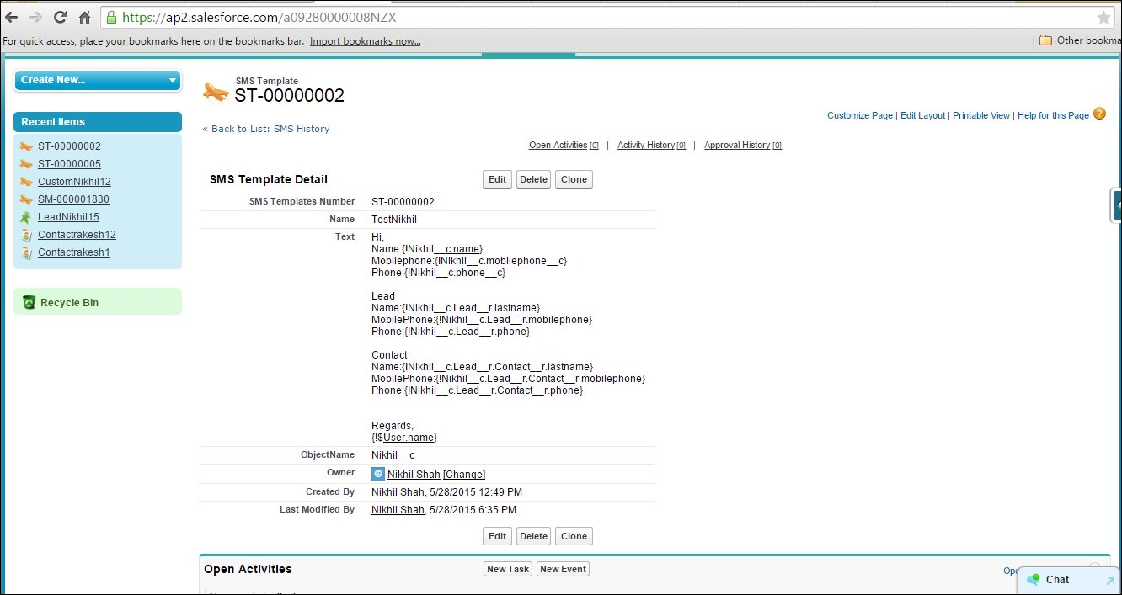
Task: Open the Printable View link
Action: [981, 115]
